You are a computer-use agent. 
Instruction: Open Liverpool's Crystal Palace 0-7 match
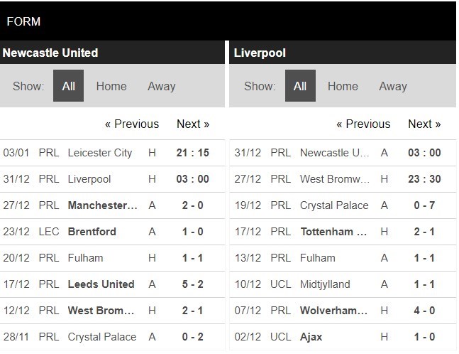(x=334, y=205)
